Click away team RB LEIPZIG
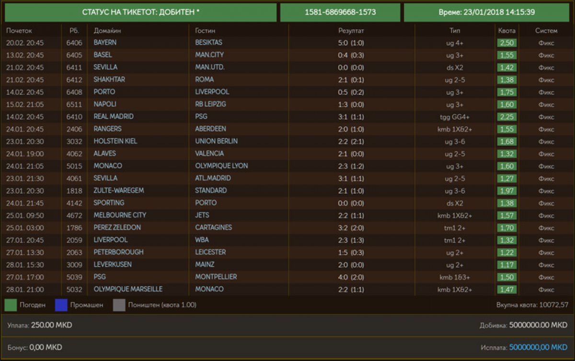This screenshot has width=575, height=361. pos(210,104)
